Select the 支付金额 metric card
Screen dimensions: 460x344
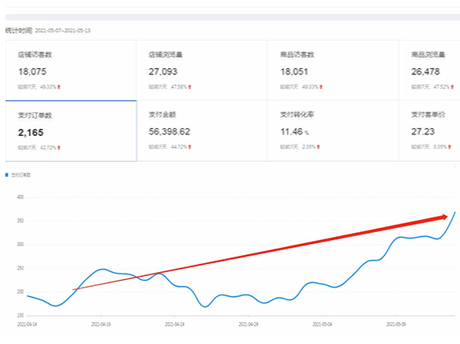(202, 131)
